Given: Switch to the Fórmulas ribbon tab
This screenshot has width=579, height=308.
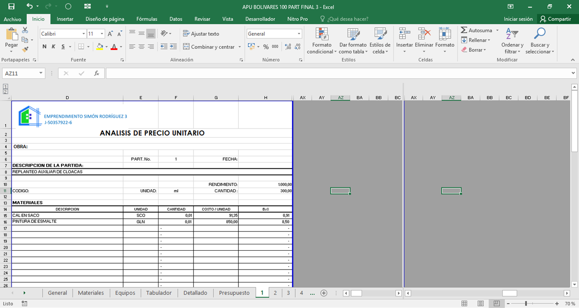Looking at the screenshot, I should click(147, 19).
